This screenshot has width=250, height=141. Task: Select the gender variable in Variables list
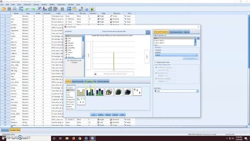click(70, 45)
